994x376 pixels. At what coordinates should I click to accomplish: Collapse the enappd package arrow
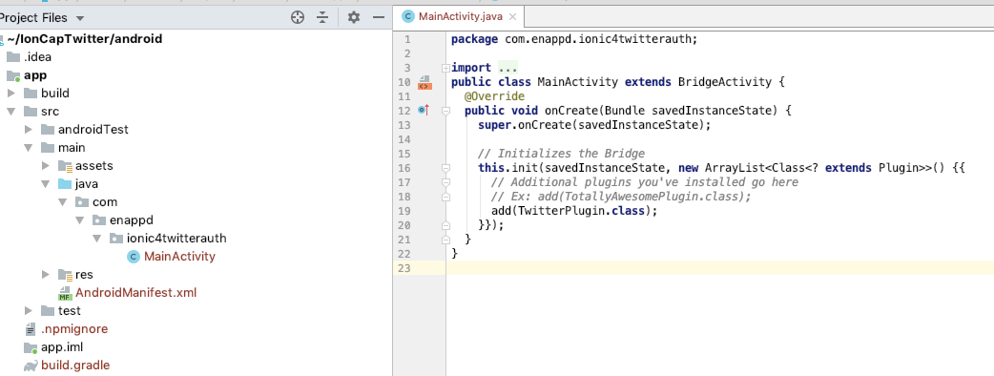point(80,220)
